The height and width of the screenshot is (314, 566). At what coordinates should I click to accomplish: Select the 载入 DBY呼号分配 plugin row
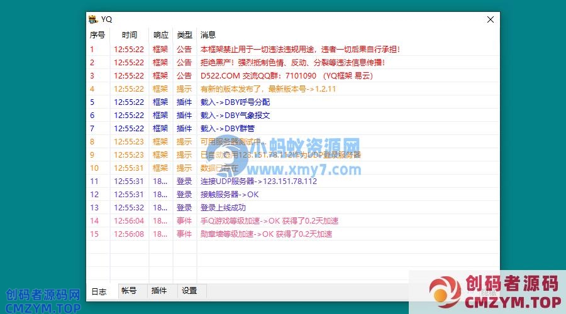tap(235, 102)
